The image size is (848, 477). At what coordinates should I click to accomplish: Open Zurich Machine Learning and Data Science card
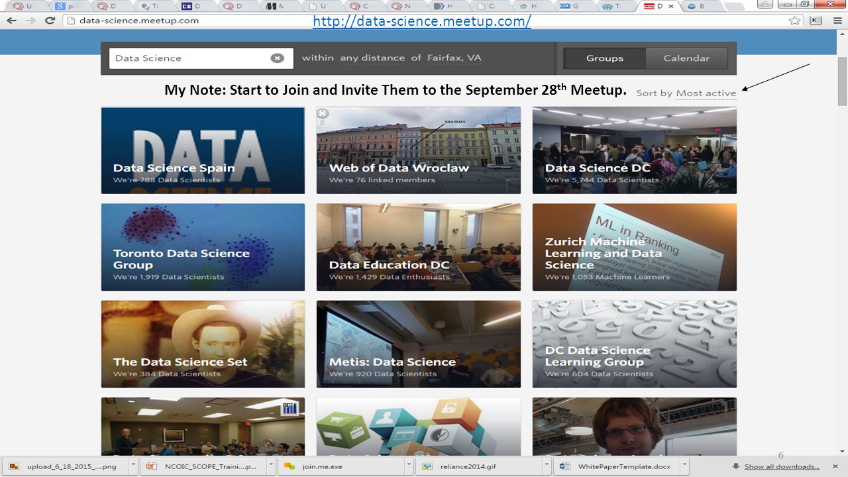coord(635,247)
